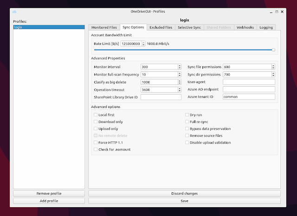Increase the Sync file permissions value
This screenshot has height=216, width=297.
273,65
